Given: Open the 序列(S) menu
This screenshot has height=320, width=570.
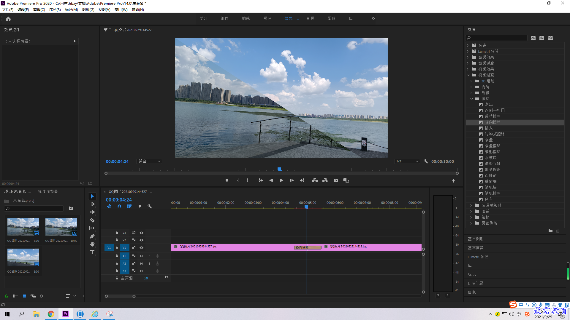Looking at the screenshot, I should [x=55, y=9].
